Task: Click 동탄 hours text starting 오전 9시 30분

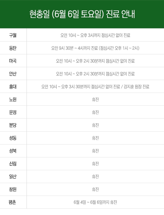Action: point(95,48)
